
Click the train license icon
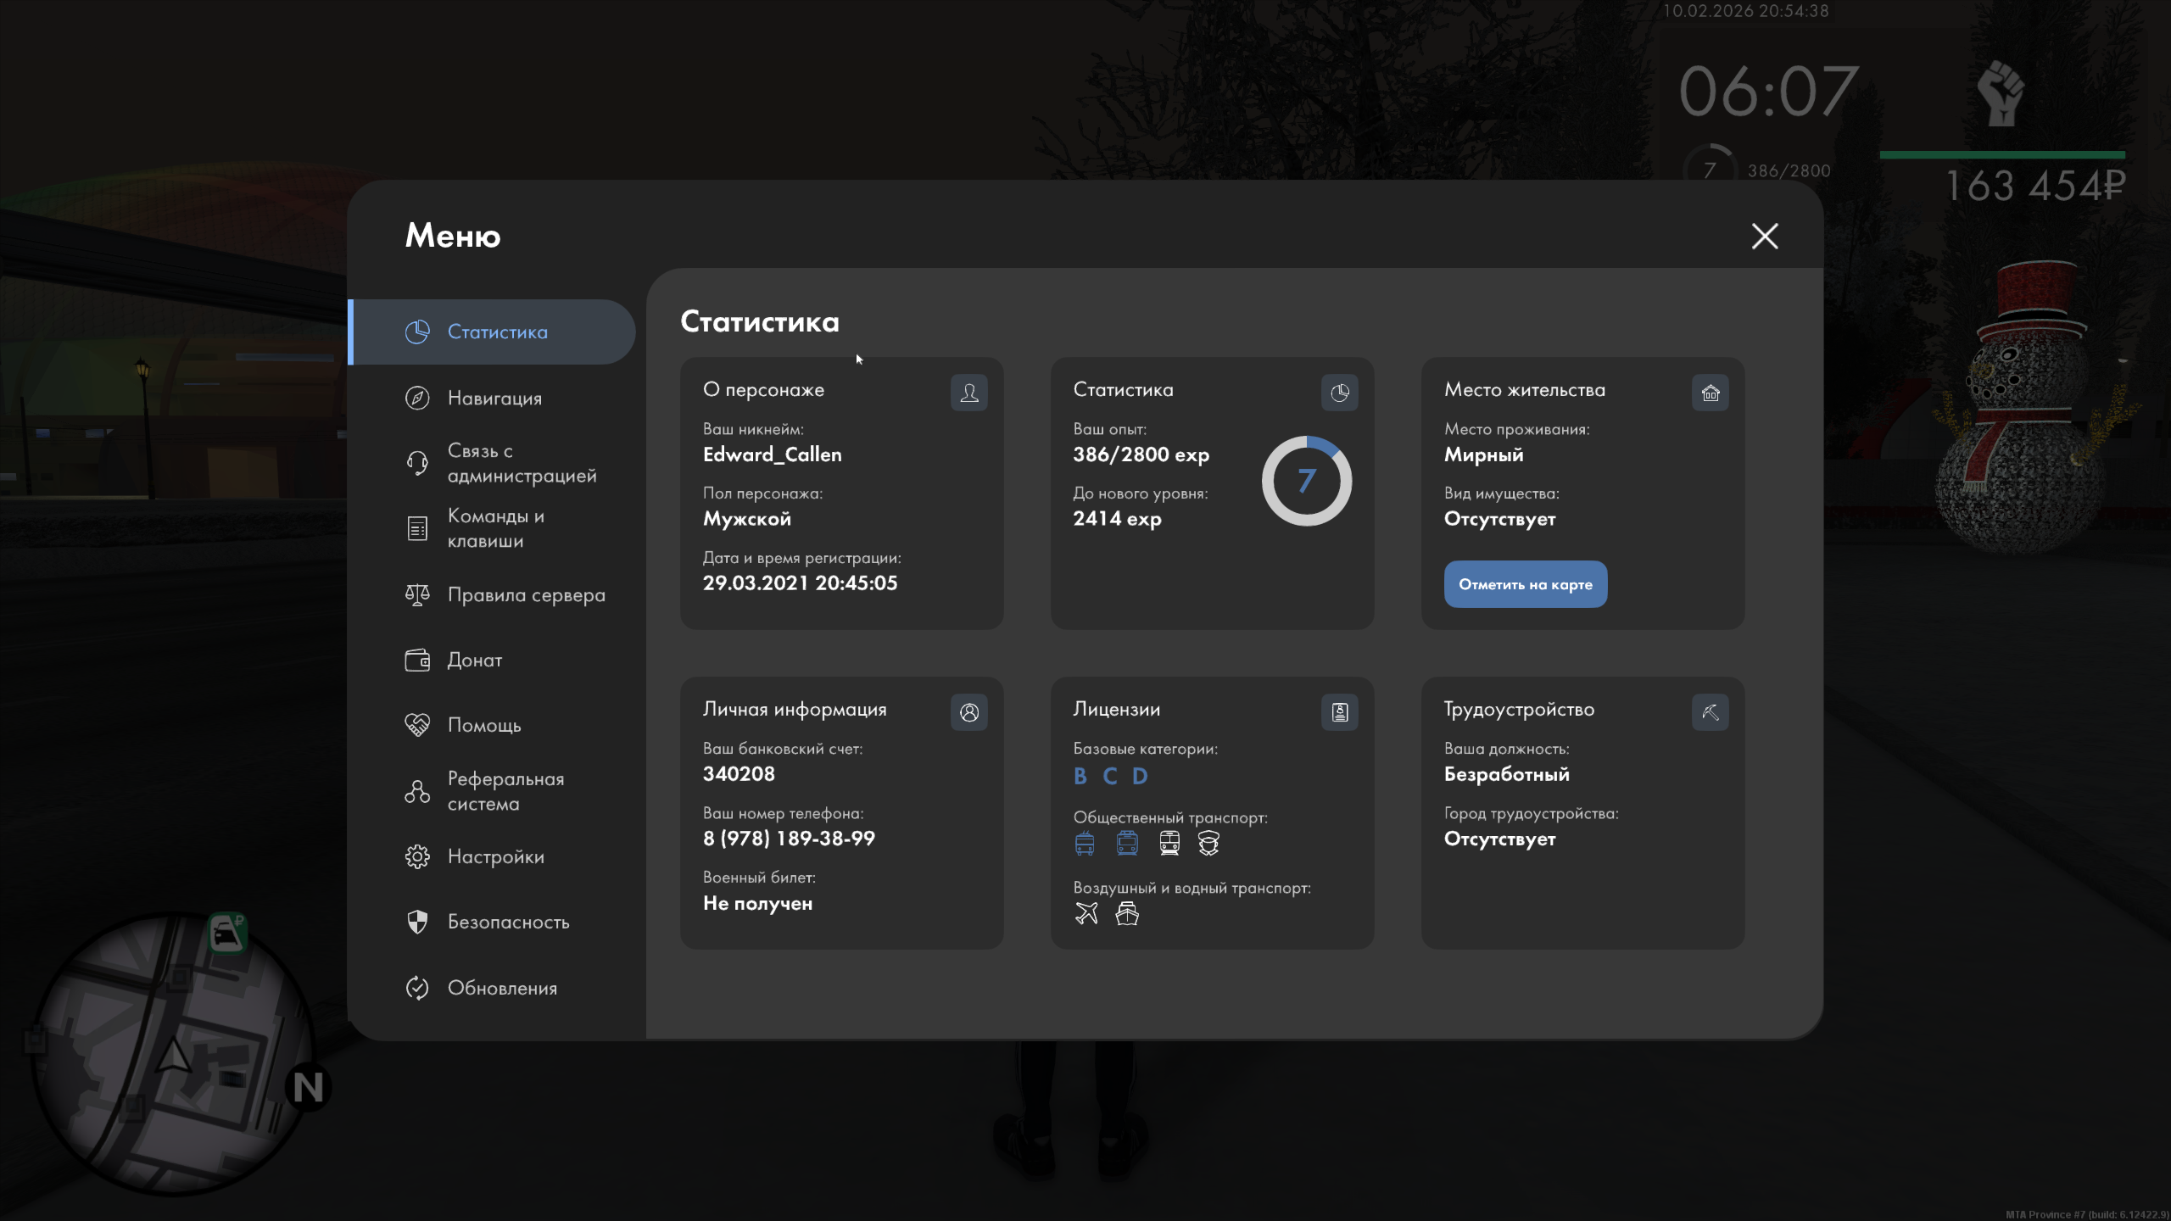[x=1169, y=843]
